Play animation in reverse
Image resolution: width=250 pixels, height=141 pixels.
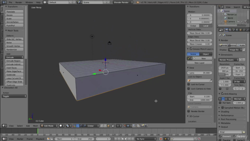click(122, 139)
